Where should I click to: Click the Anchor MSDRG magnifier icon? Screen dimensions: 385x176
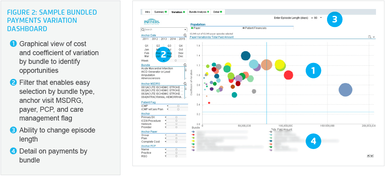click(x=185, y=83)
